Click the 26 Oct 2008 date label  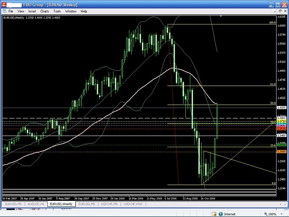(x=208, y=198)
